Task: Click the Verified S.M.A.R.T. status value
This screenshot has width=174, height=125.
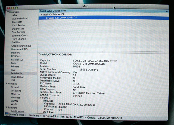Action: click(x=77, y=96)
